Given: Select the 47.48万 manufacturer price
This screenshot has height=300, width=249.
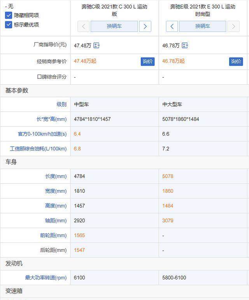Looking at the screenshot, I should (82, 45).
